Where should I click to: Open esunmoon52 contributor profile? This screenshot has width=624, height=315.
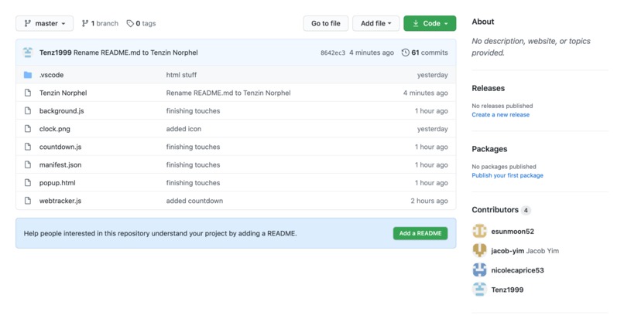coord(513,232)
